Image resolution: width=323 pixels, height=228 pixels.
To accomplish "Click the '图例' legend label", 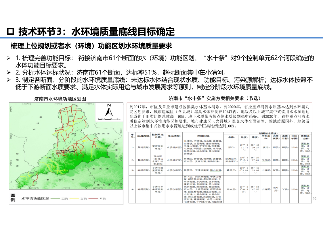I will coord(13,198).
